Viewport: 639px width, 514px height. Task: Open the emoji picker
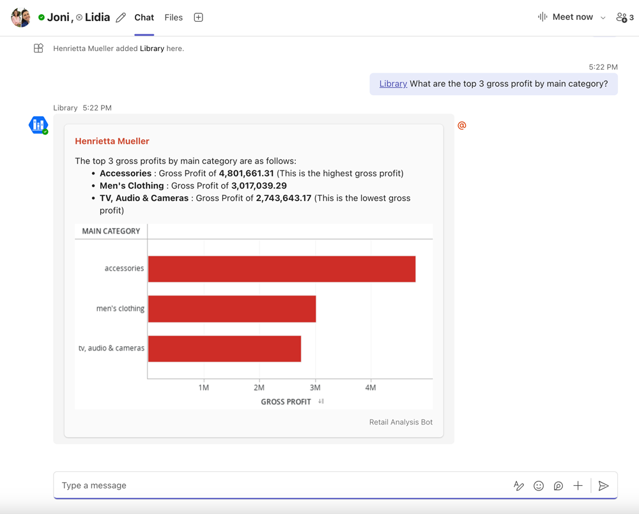pyautogui.click(x=539, y=486)
